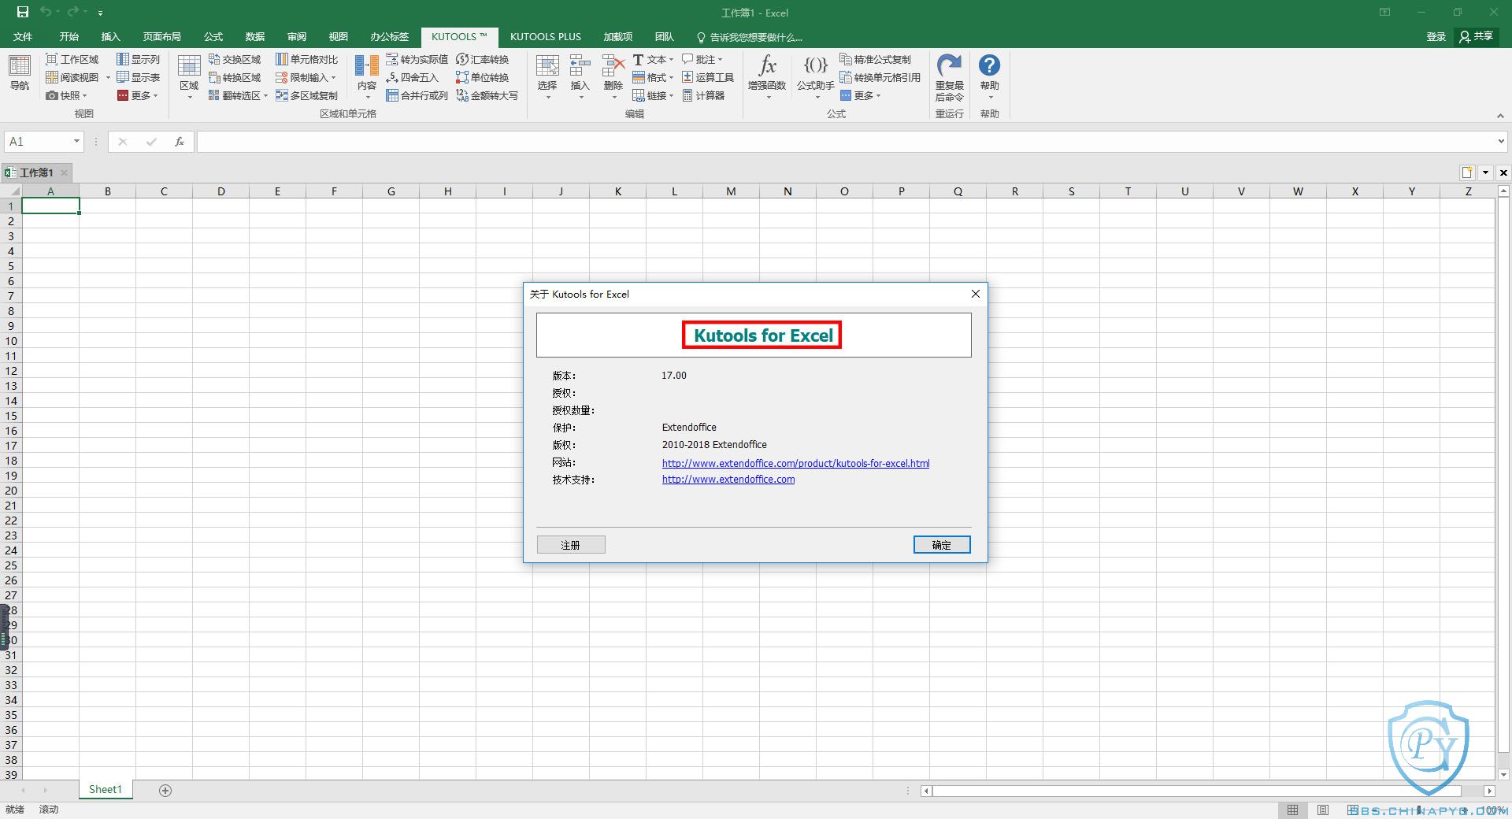Open the http://www.extendoffice.com support link
Screen dimensions: 1512x819
[728, 479]
